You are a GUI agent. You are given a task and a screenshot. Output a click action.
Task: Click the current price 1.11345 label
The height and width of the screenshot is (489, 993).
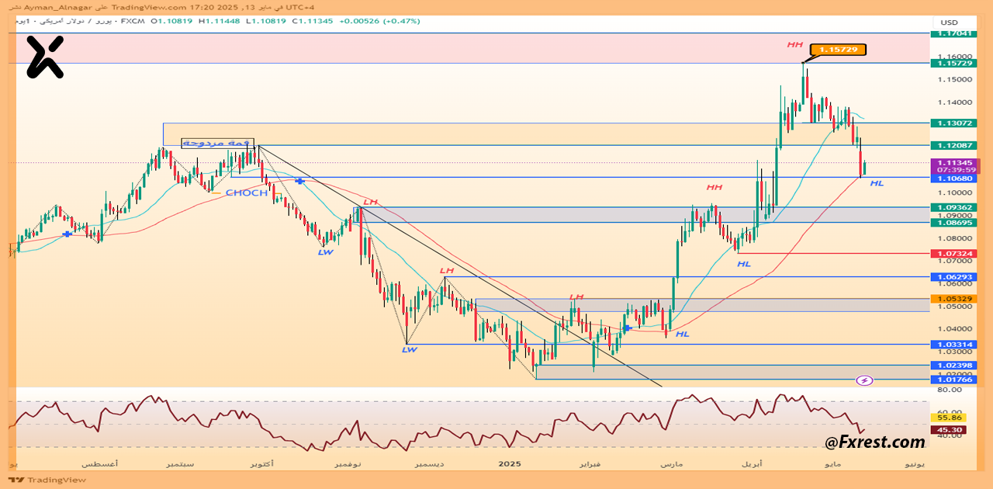[955, 163]
